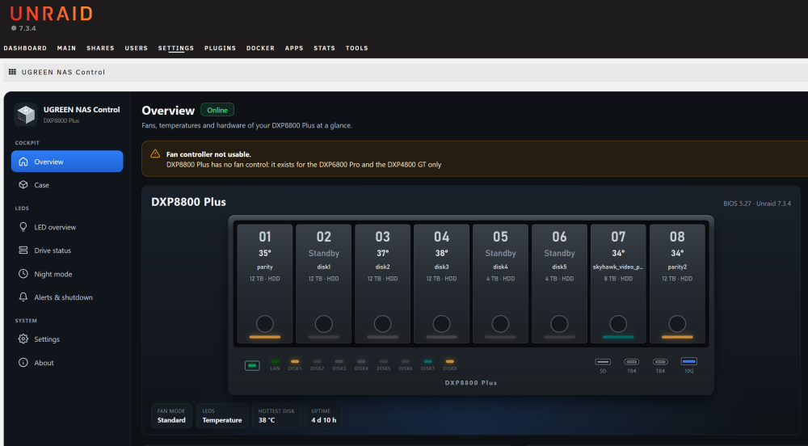Click the Unraid version status dot
This screenshot has height=446, width=808.
pos(14,28)
